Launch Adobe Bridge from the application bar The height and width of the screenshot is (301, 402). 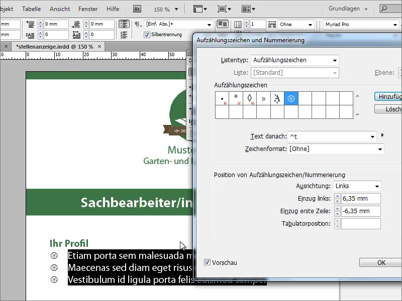136,8
